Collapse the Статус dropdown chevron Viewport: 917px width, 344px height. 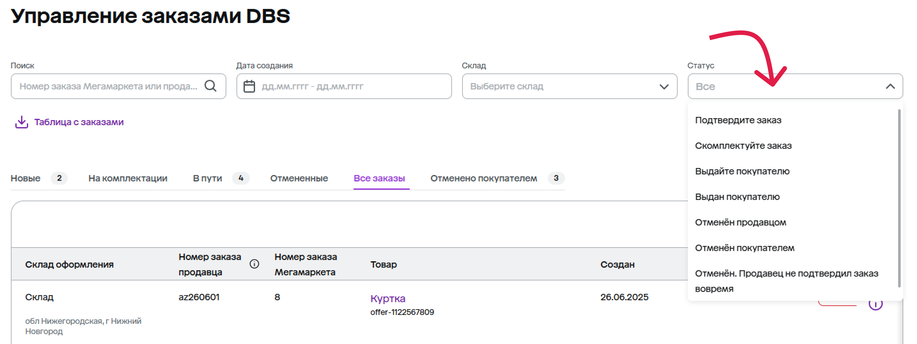pyautogui.click(x=890, y=87)
